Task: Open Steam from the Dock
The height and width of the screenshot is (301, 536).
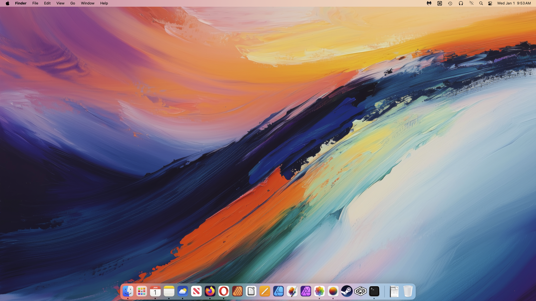Action: coord(347,292)
